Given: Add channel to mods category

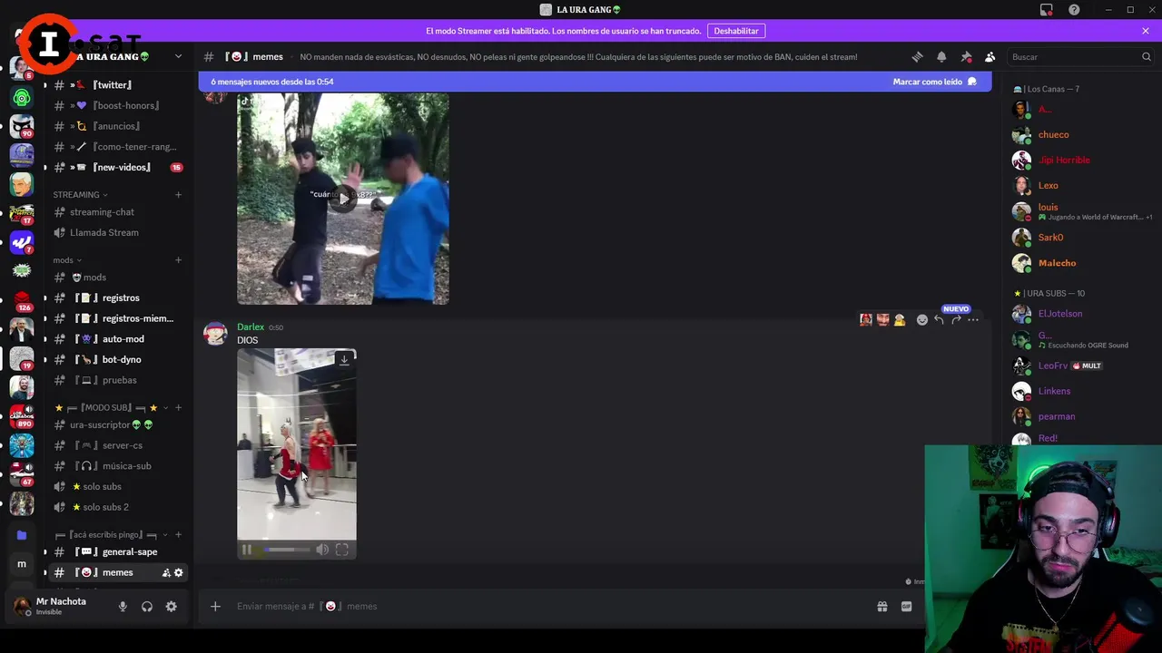Looking at the screenshot, I should (178, 260).
